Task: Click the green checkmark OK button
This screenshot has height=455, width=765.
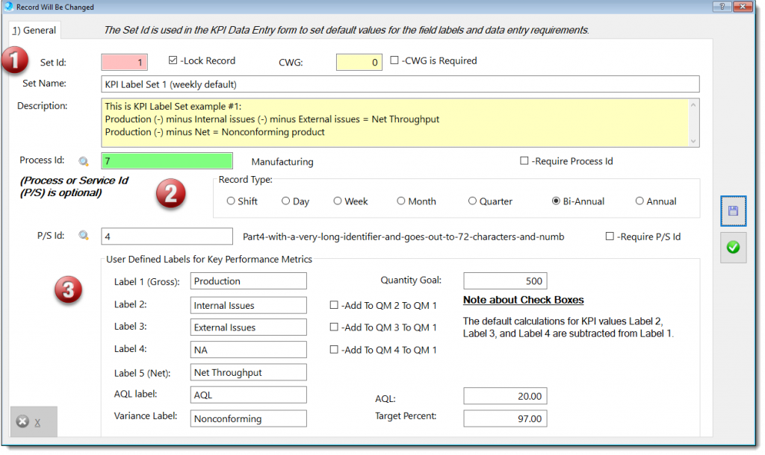Action: [x=733, y=248]
